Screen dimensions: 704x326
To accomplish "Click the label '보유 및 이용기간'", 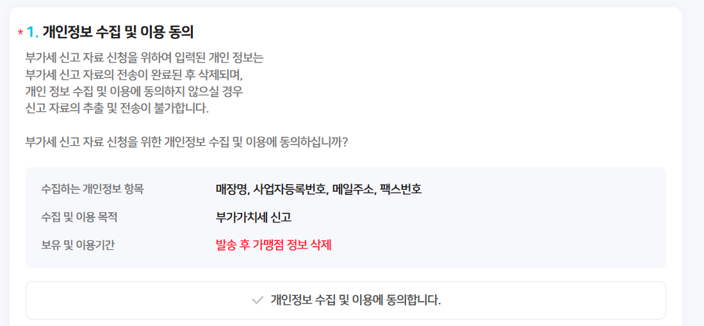I will 78,245.
